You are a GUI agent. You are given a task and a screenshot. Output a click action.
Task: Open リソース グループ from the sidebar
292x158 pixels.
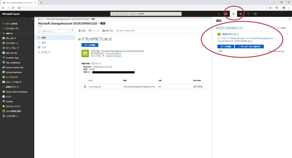(11, 48)
